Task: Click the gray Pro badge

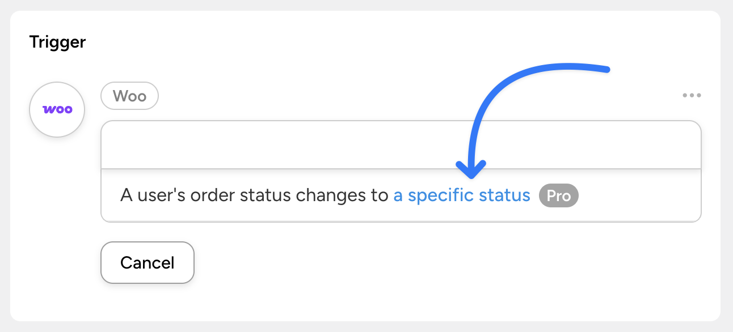Action: click(x=558, y=196)
